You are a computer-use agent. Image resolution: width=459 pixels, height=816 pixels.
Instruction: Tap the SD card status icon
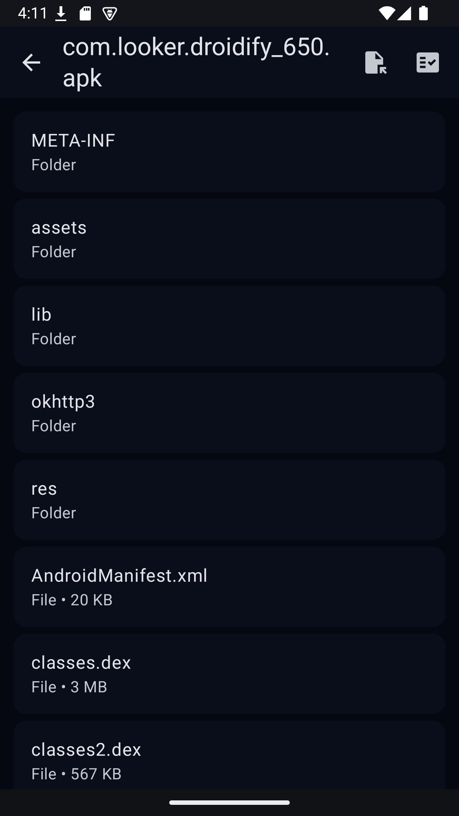[x=85, y=14]
